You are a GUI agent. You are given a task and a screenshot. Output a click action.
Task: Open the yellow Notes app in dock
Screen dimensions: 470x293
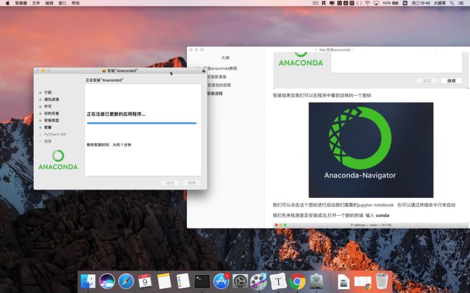click(164, 281)
